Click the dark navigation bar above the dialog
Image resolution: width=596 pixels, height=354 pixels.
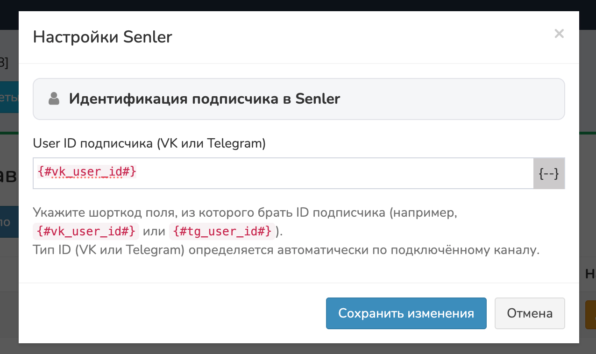(298, 5)
